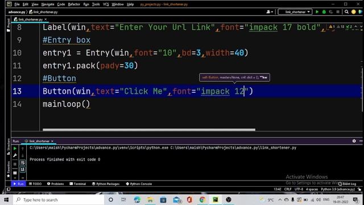
Task: Toggle scroll to end in Run console
Action: [x=23, y=170]
